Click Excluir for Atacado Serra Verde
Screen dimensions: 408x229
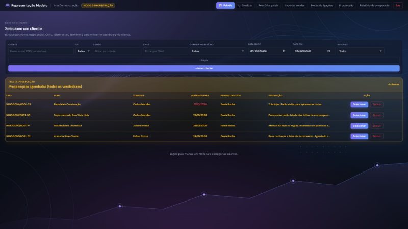click(376, 136)
